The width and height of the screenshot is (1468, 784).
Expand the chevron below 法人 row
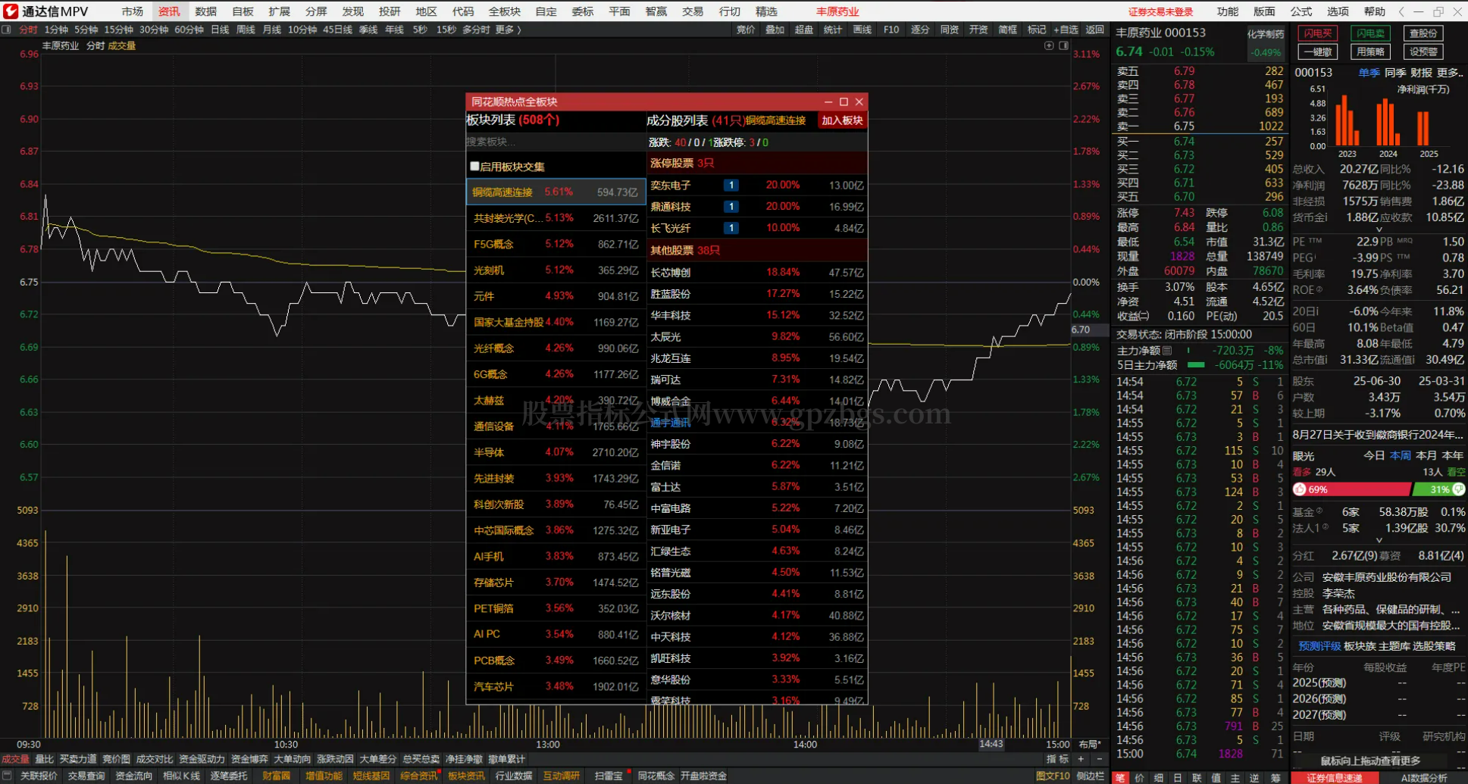coord(1379,541)
